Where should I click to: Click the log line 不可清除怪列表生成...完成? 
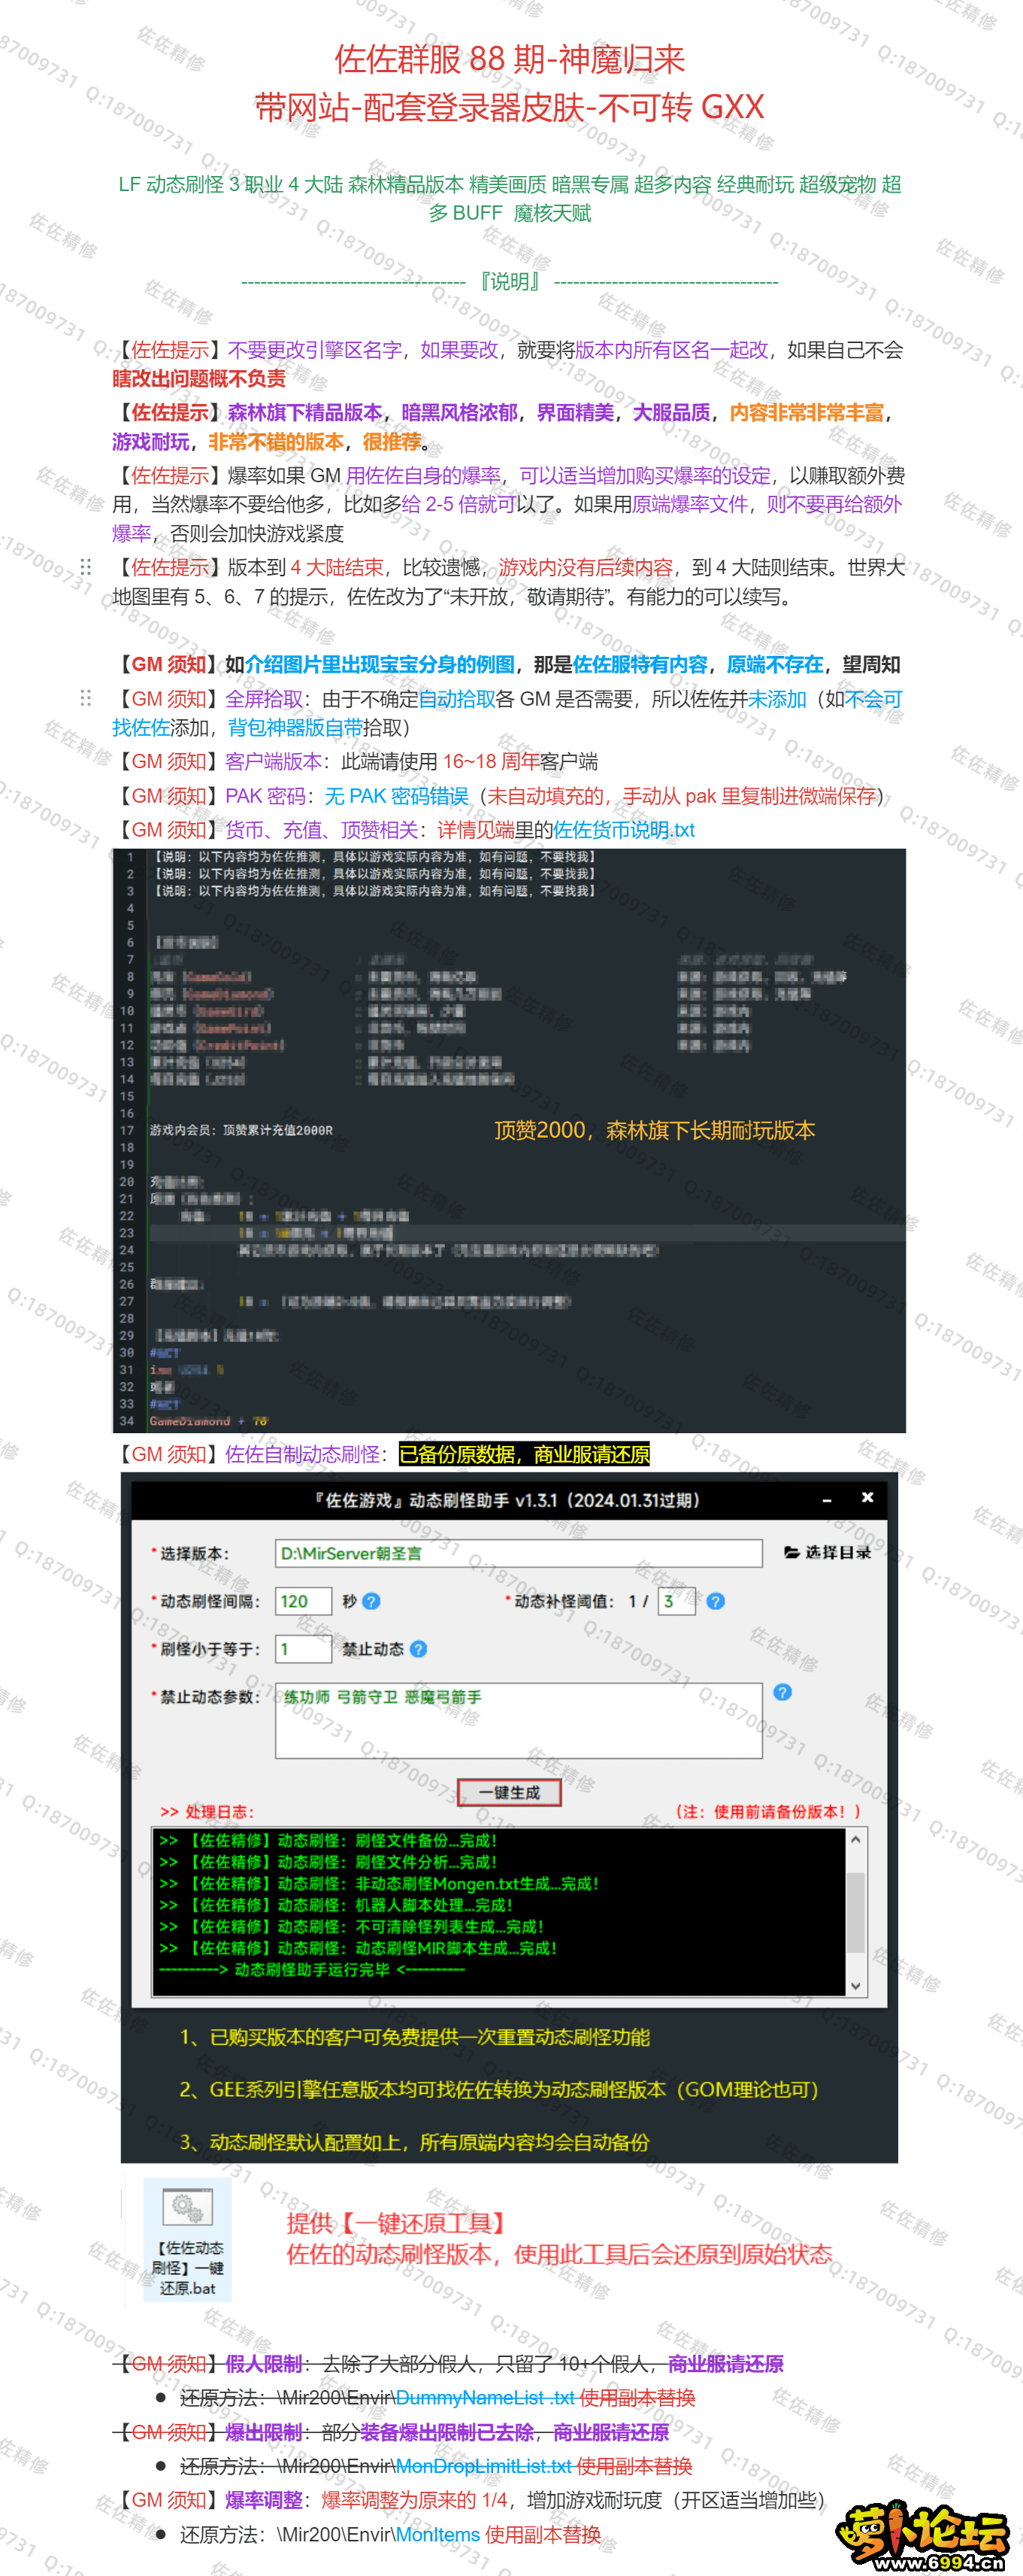(x=352, y=1926)
